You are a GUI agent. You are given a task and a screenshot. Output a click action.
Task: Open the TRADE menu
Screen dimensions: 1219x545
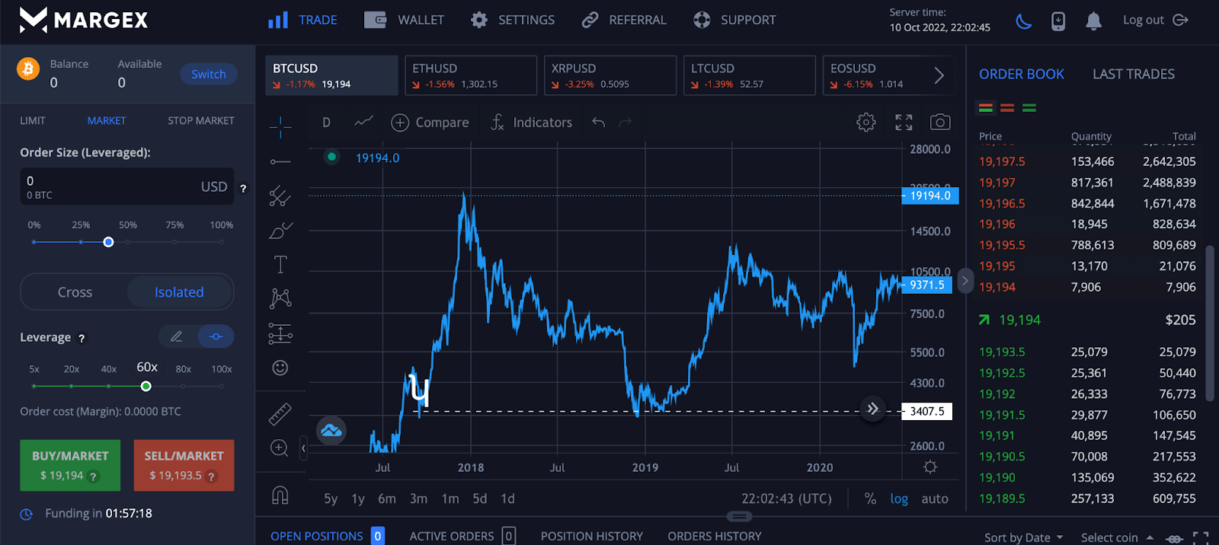coord(302,20)
